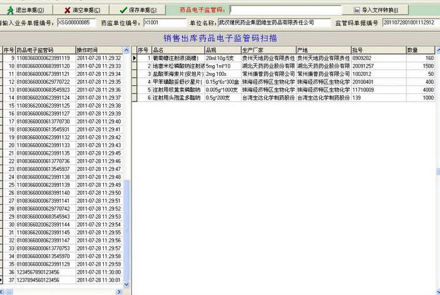Click time 2011-07-28 11:29:32
This screenshot has width=440, height=295.
click(x=99, y=58)
